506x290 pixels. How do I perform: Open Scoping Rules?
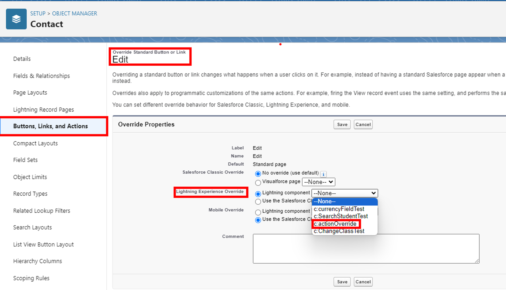pos(31,278)
